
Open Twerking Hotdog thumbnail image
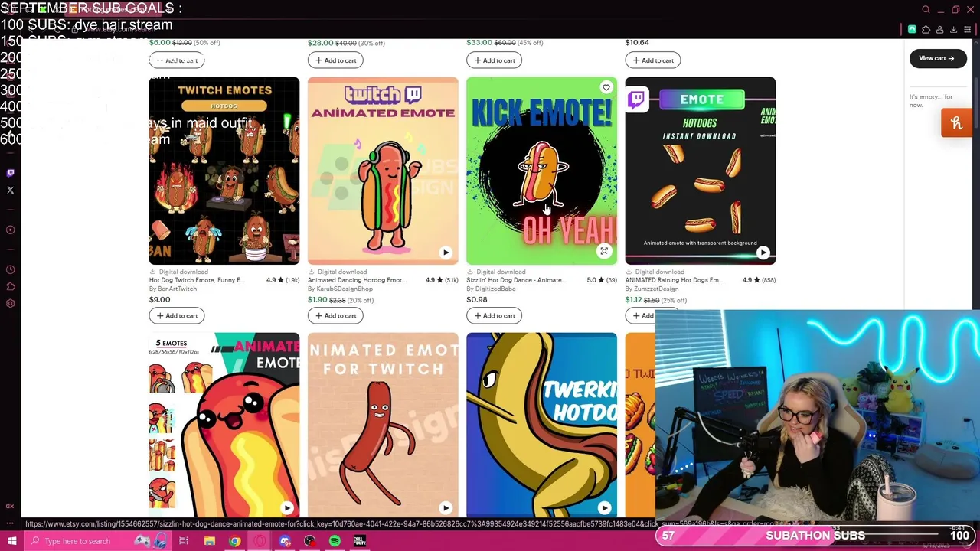541,425
